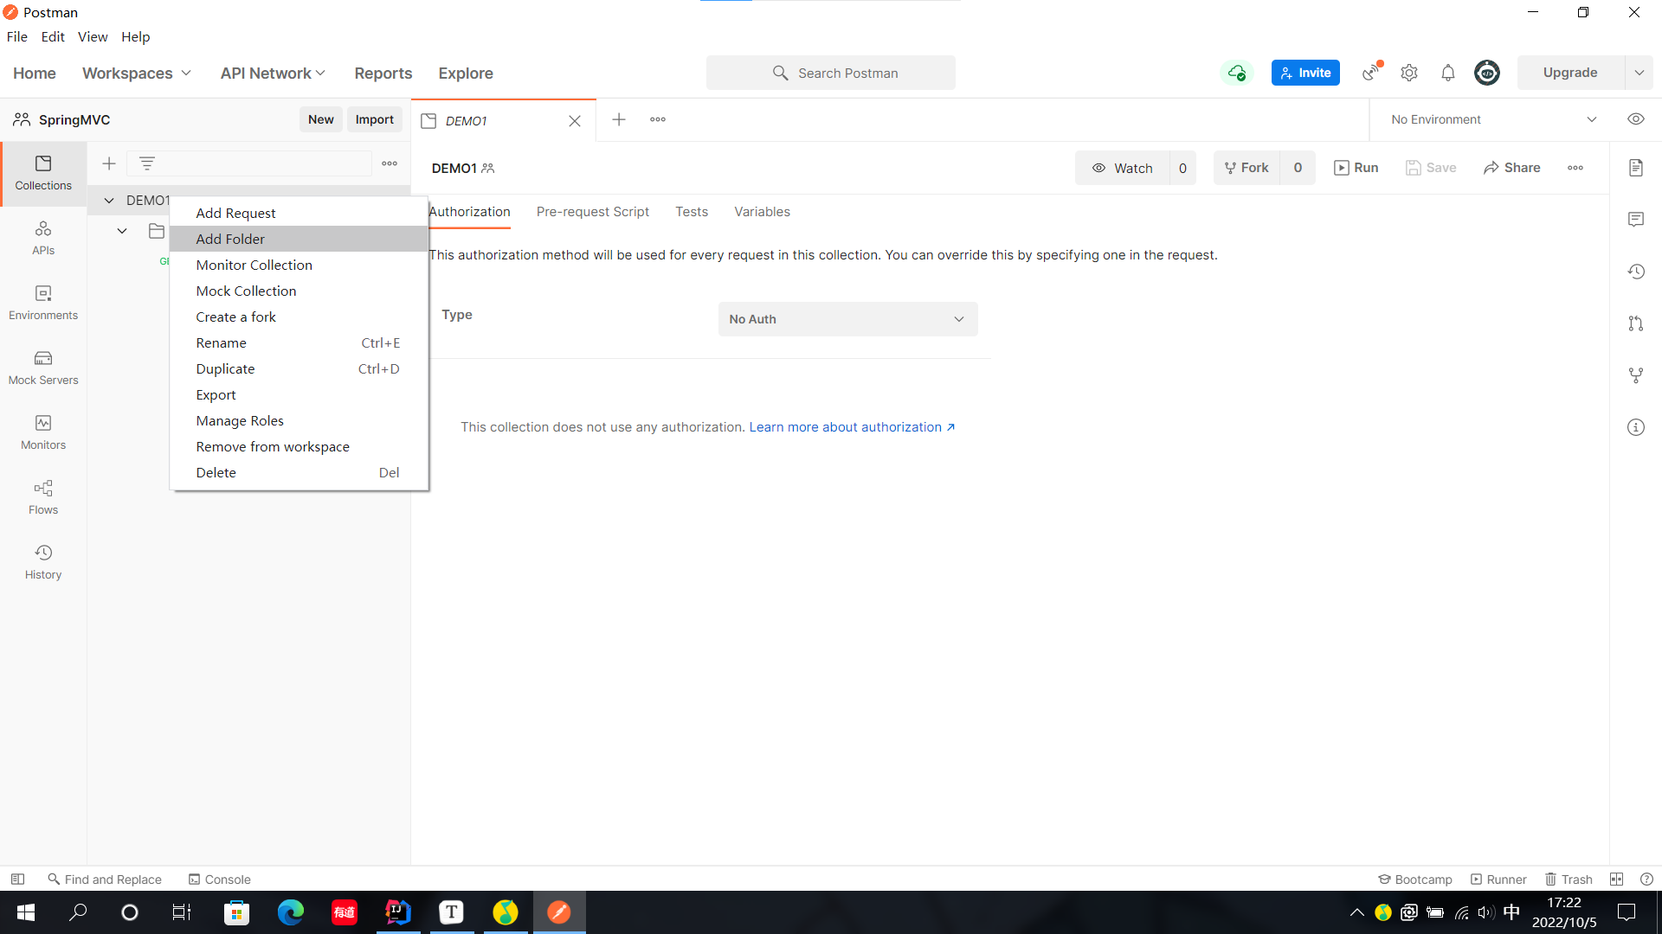Open the comments icon in right sidebar

coord(1635,220)
